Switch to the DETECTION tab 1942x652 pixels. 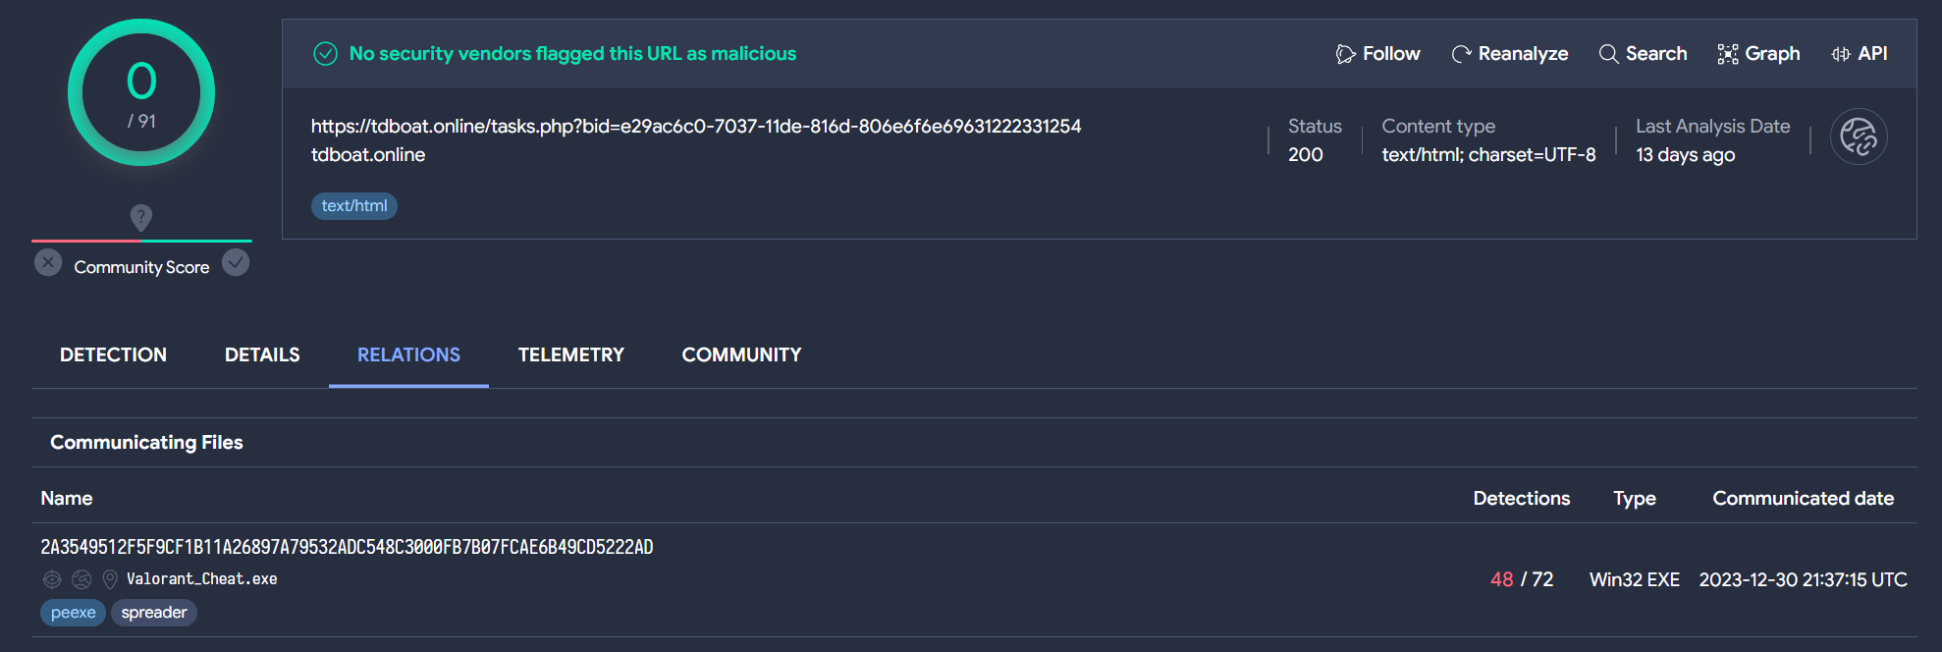tap(113, 354)
